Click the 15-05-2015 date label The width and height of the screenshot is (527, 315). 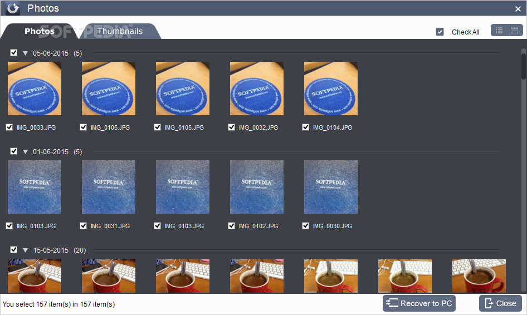[x=51, y=250]
